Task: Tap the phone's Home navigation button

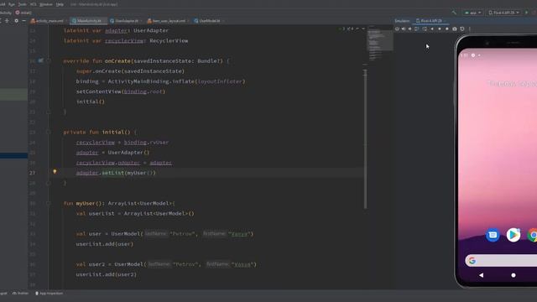Action: (513, 275)
